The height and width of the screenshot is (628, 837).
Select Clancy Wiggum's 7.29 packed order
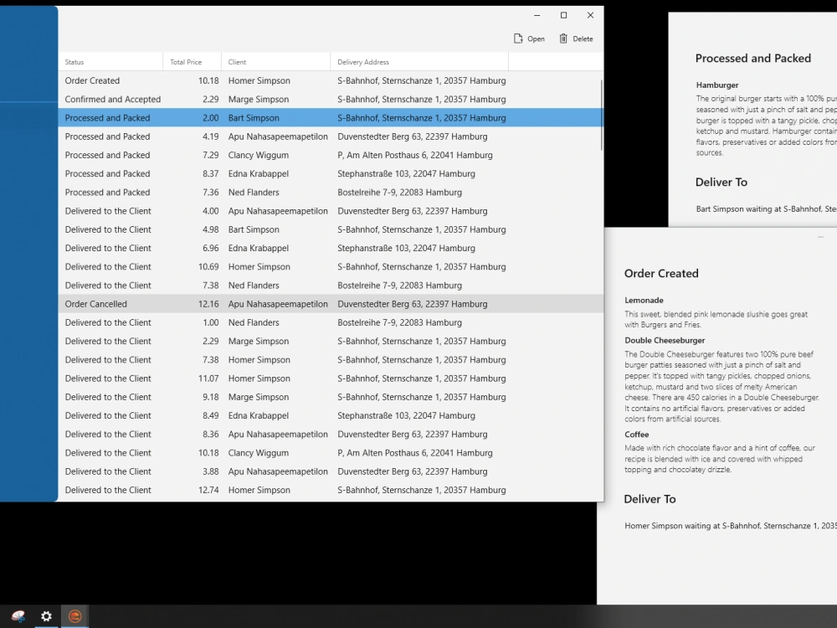(x=251, y=155)
